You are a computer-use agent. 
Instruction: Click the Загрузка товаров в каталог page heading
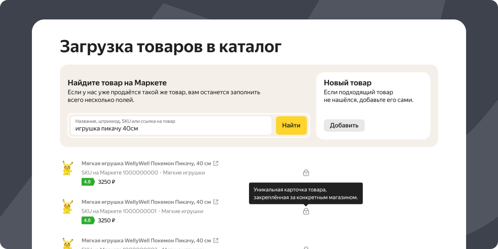pyautogui.click(x=170, y=47)
